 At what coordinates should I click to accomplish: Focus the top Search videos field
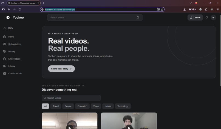(x=95, y=17)
